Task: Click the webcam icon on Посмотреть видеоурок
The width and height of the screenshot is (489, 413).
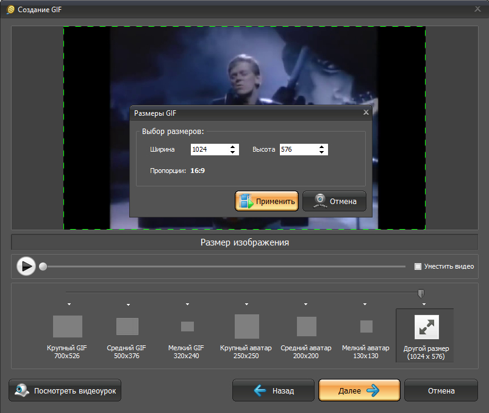Action: (22, 390)
